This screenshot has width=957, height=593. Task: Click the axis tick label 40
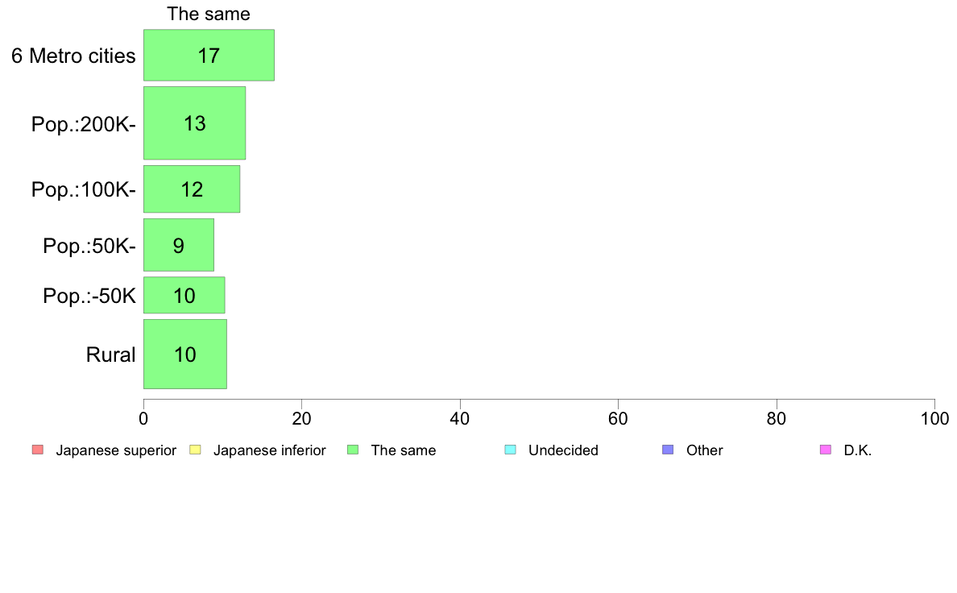pyautogui.click(x=460, y=418)
